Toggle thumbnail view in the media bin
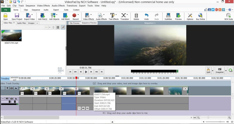The height and width of the screenshot is (124, 234). pos(63,27)
